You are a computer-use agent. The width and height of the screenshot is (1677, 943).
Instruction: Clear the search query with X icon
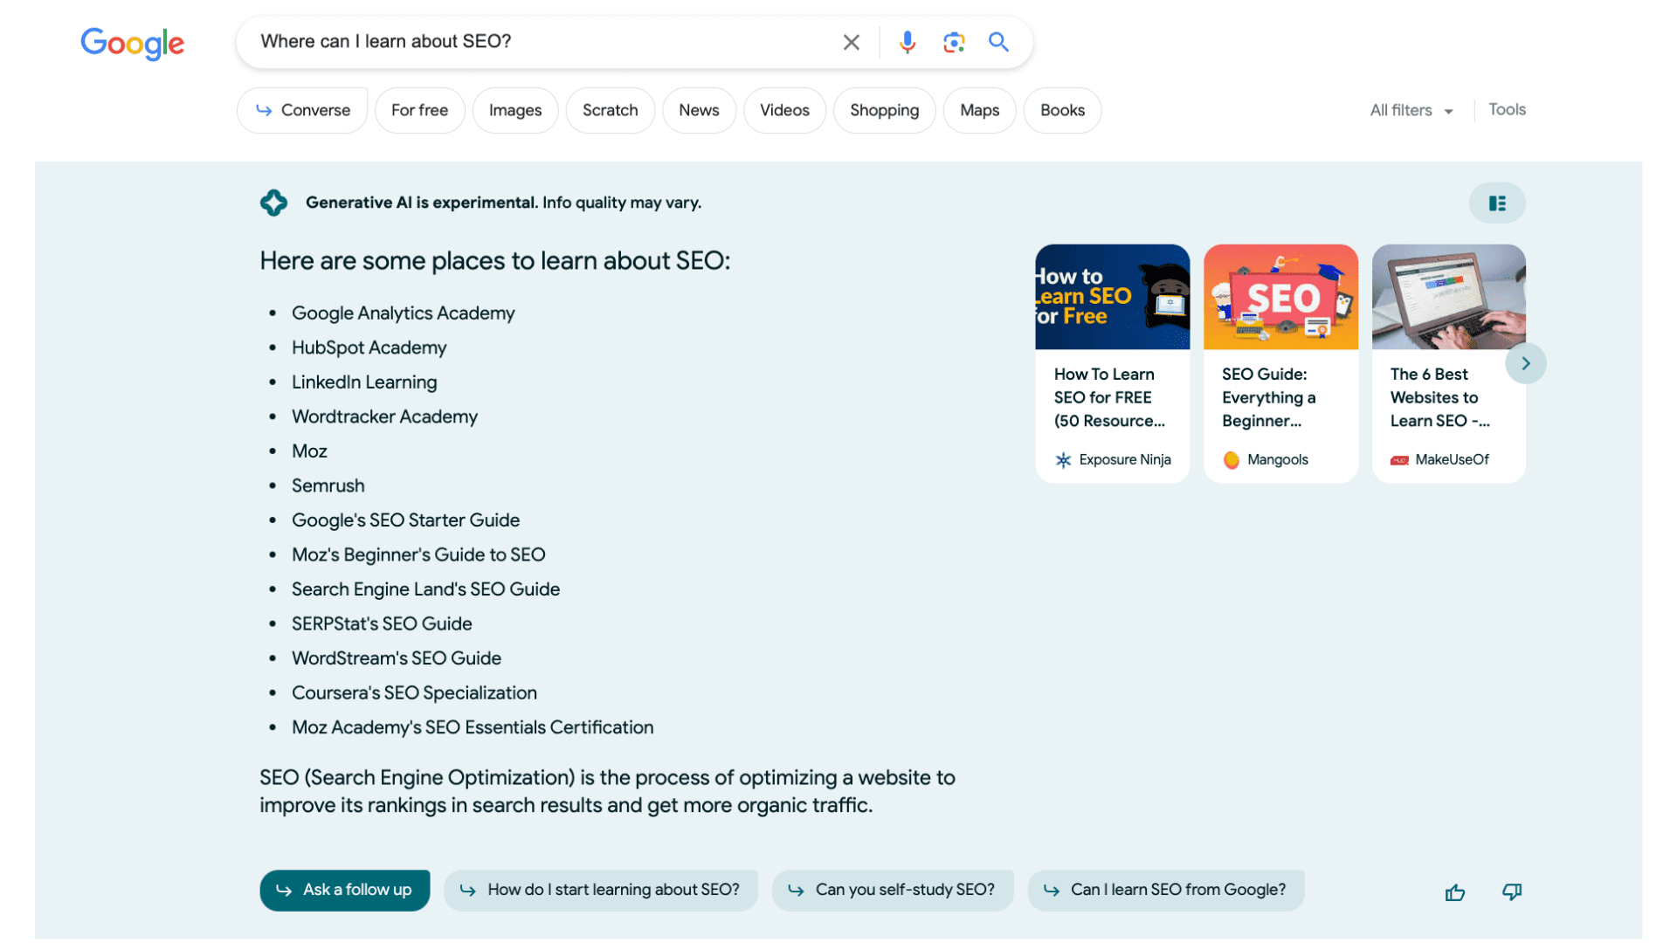851,42
